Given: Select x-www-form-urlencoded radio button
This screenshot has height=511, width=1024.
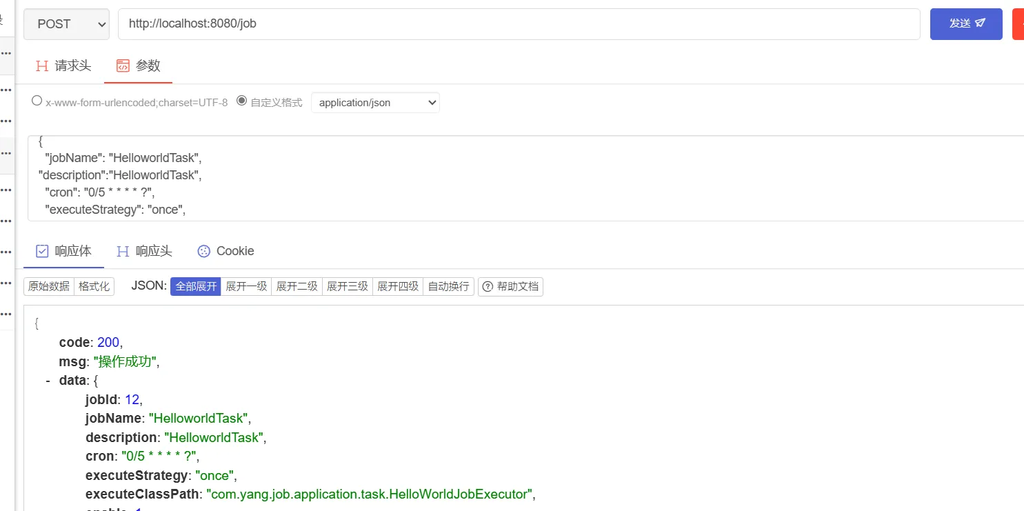Looking at the screenshot, I should point(37,101).
